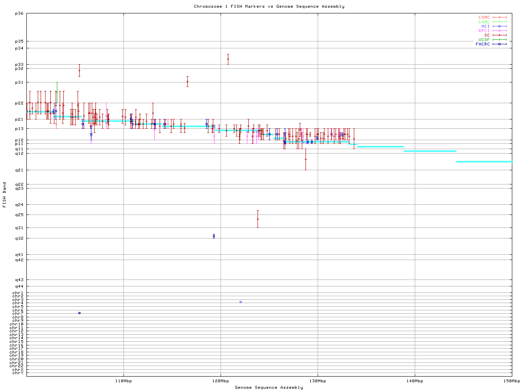
Task: Select the blue FHCRC marker at q32 band
Action: 214,236
